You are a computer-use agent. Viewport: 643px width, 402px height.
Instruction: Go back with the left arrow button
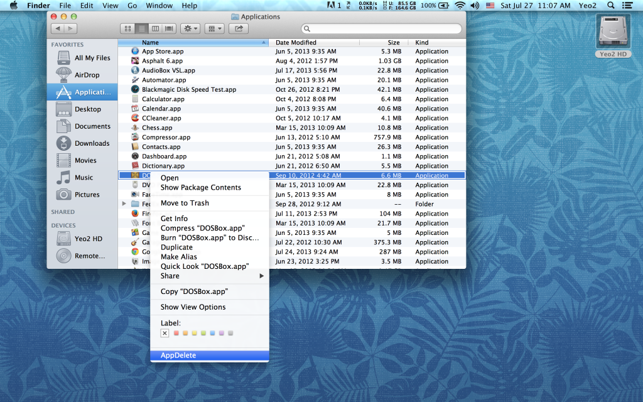click(x=58, y=29)
